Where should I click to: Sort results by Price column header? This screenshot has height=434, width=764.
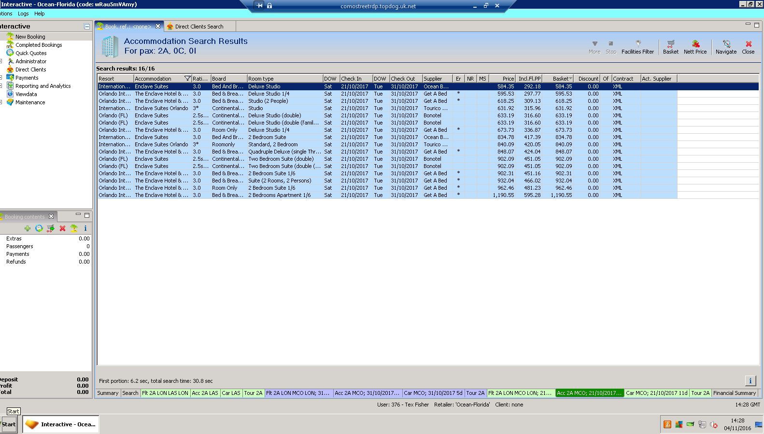502,79
